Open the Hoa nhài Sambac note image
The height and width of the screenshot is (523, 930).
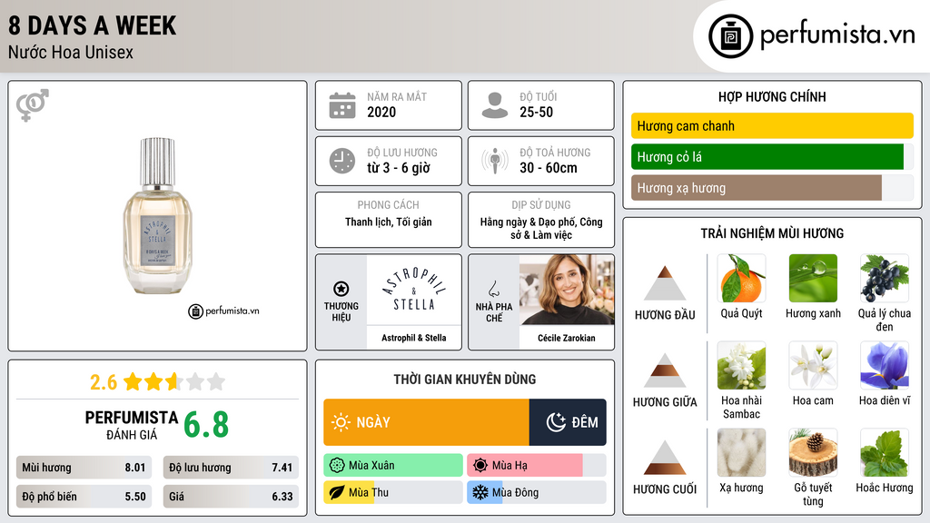741,365
